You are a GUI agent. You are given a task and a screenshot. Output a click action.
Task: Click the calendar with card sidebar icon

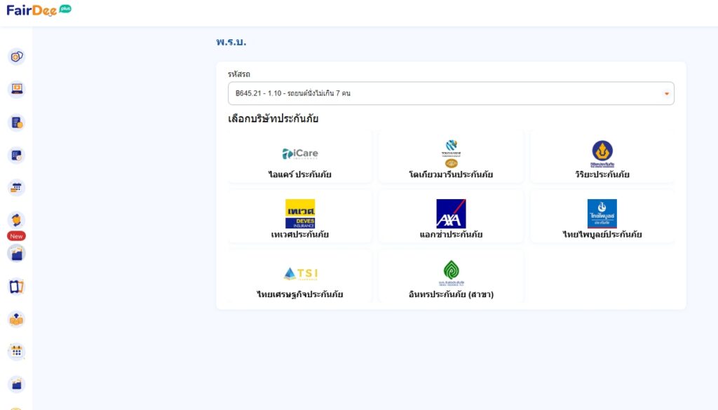pyautogui.click(x=16, y=188)
